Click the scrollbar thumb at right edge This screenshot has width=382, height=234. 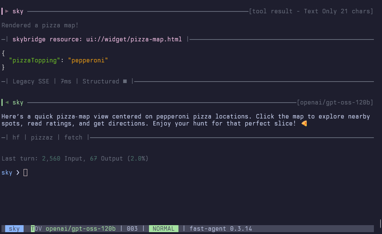click(x=380, y=223)
